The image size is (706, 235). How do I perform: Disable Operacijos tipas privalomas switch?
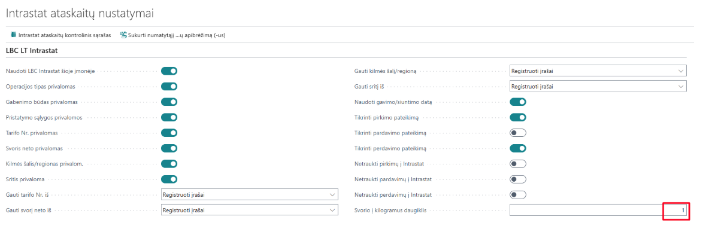click(169, 86)
